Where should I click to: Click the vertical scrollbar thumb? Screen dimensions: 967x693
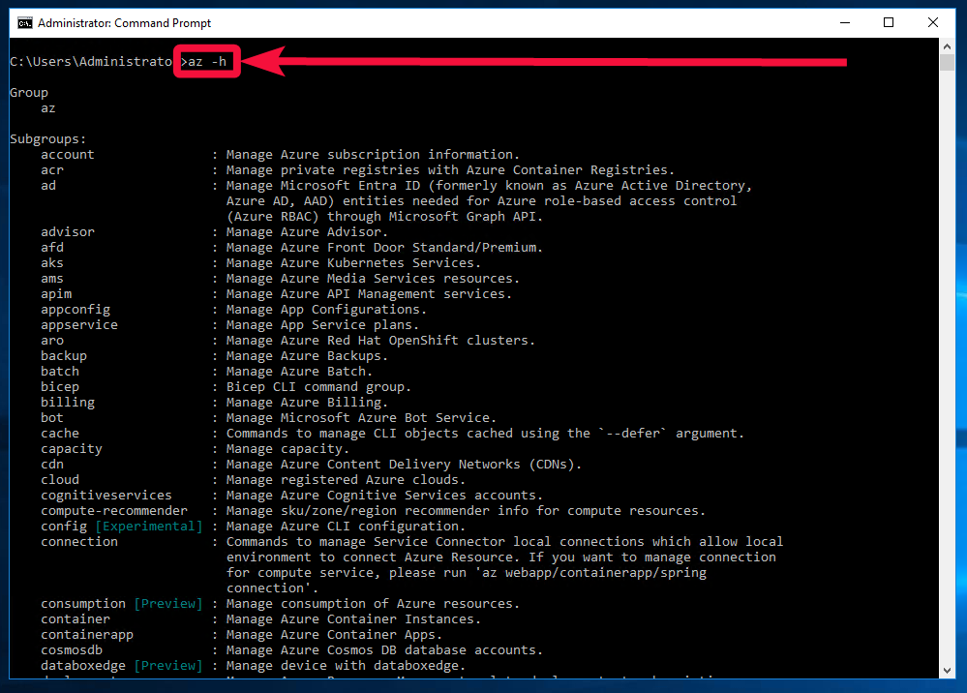click(x=948, y=62)
